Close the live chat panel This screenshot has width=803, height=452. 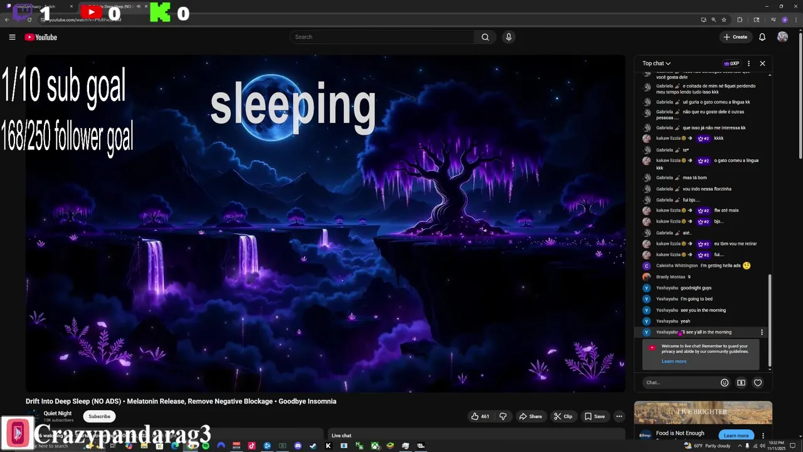[762, 63]
